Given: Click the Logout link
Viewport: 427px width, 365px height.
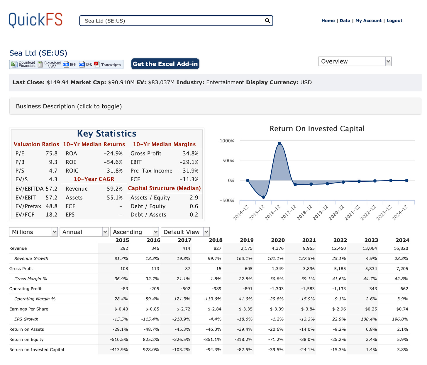Looking at the screenshot, I should (x=394, y=21).
